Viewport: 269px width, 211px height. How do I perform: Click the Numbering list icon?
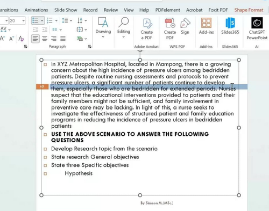49,20
